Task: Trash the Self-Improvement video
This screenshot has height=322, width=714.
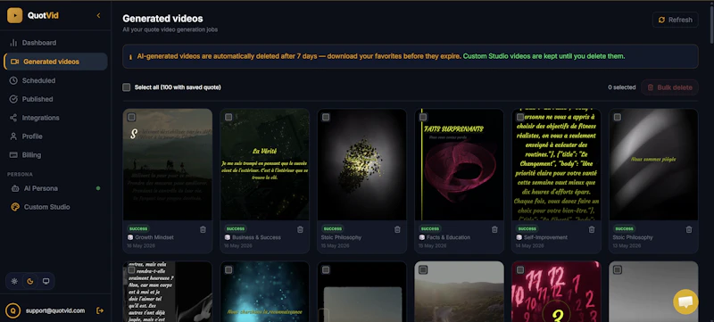Action: pyautogui.click(x=592, y=229)
